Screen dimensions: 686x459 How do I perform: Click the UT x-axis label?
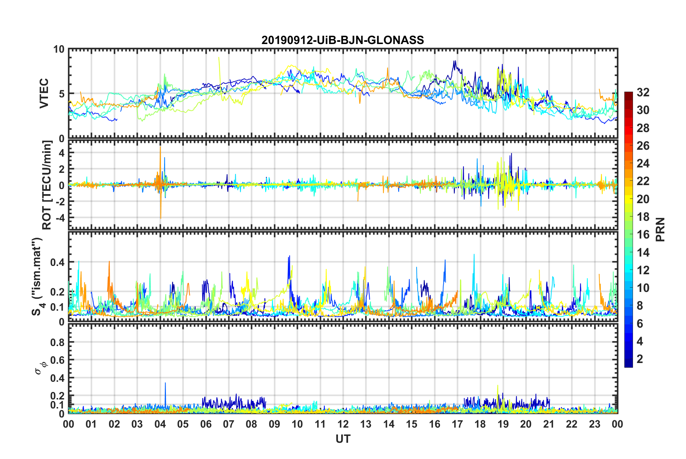[343, 439]
